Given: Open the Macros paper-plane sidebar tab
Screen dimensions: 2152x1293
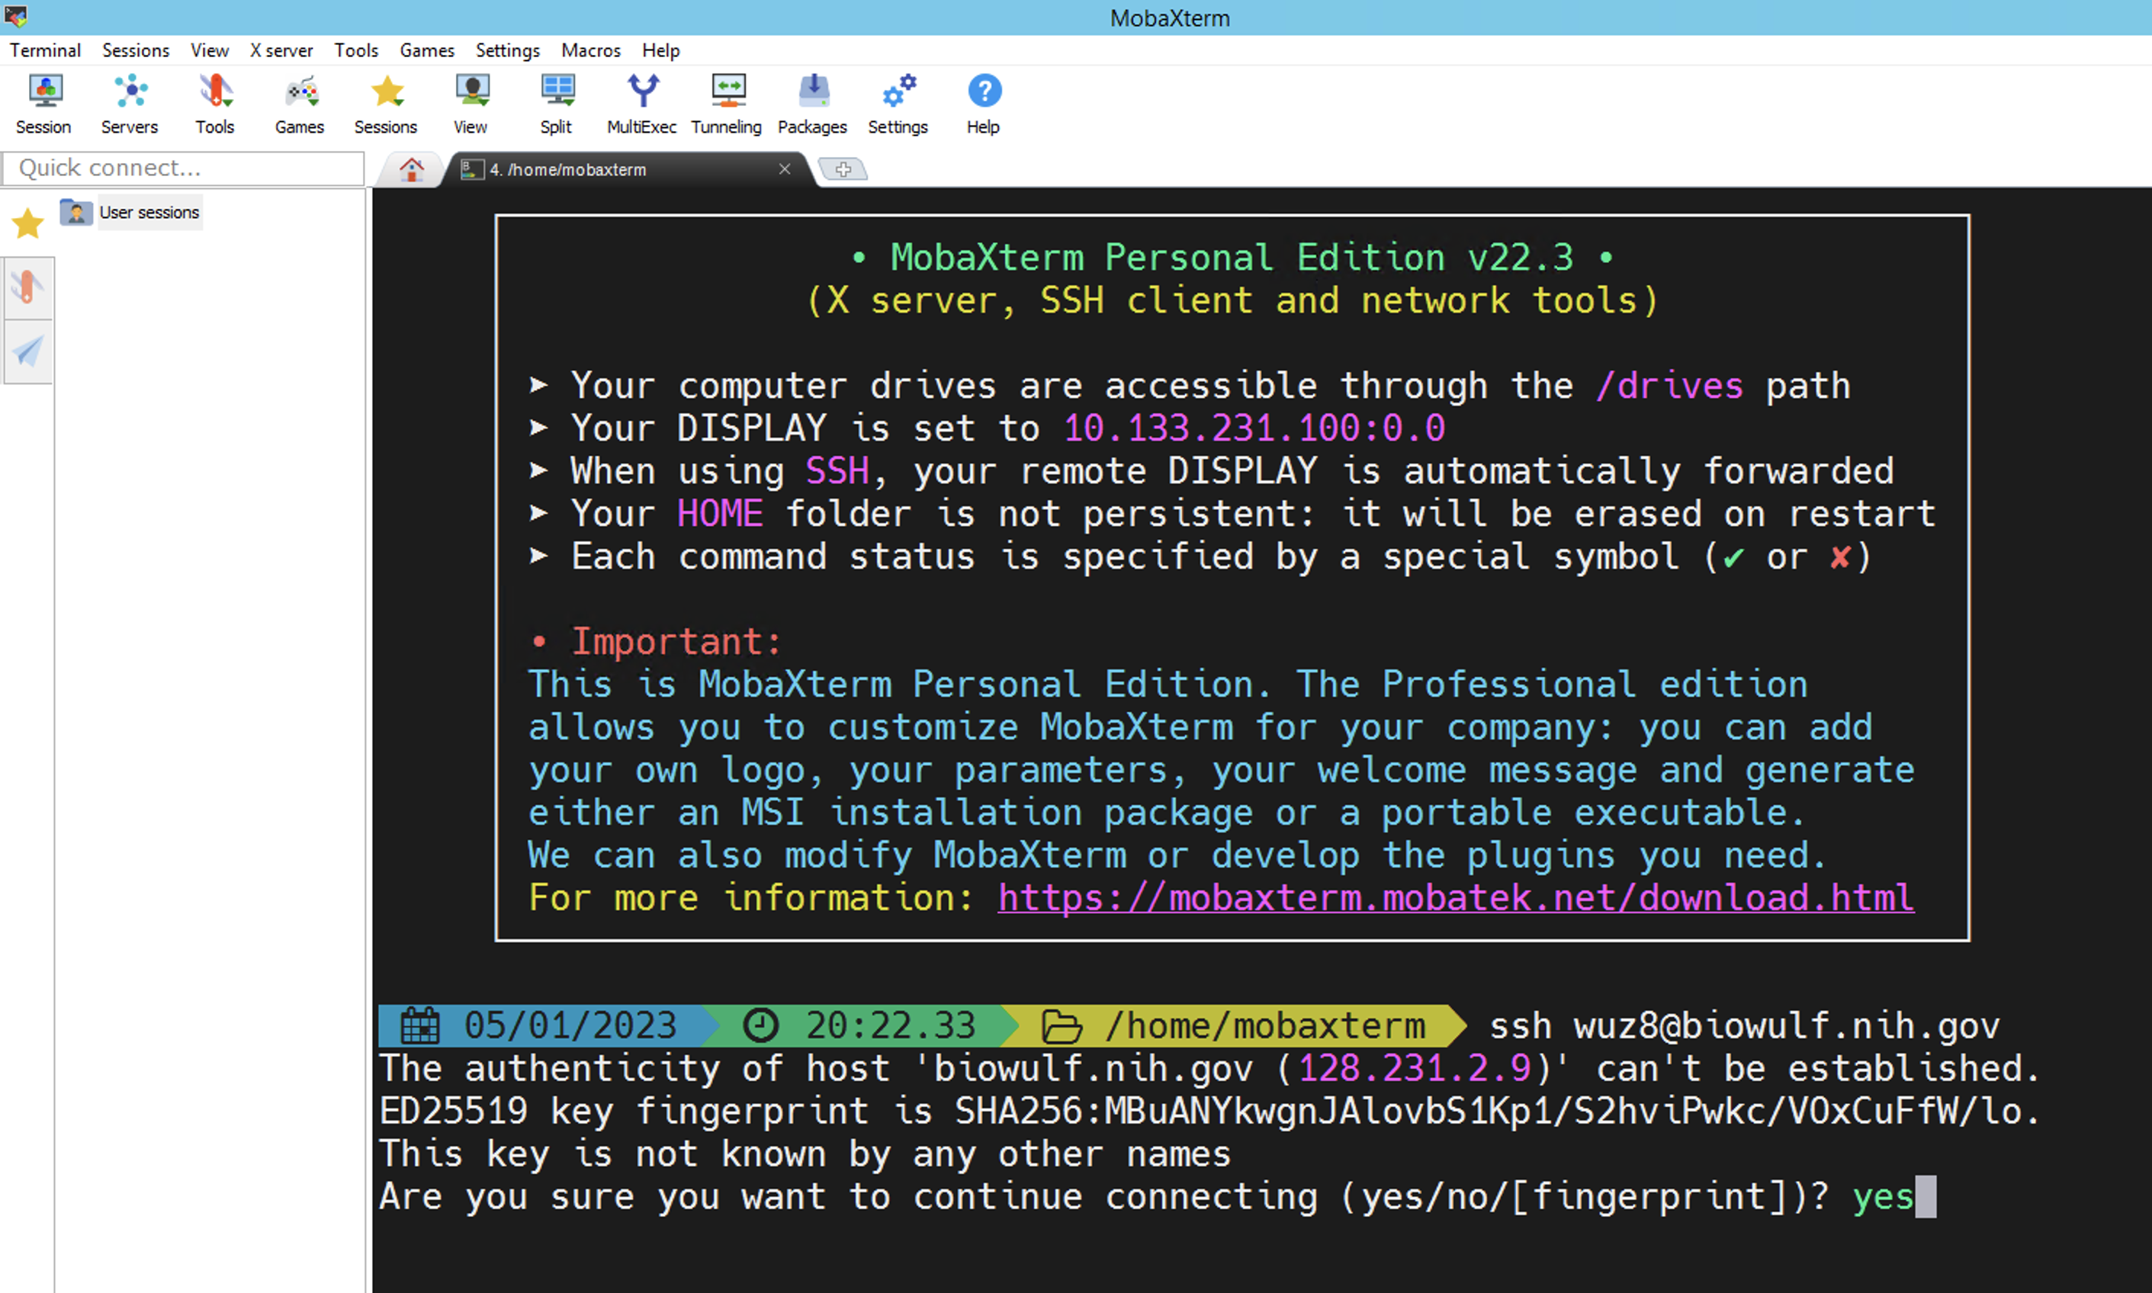Looking at the screenshot, I should click(28, 351).
